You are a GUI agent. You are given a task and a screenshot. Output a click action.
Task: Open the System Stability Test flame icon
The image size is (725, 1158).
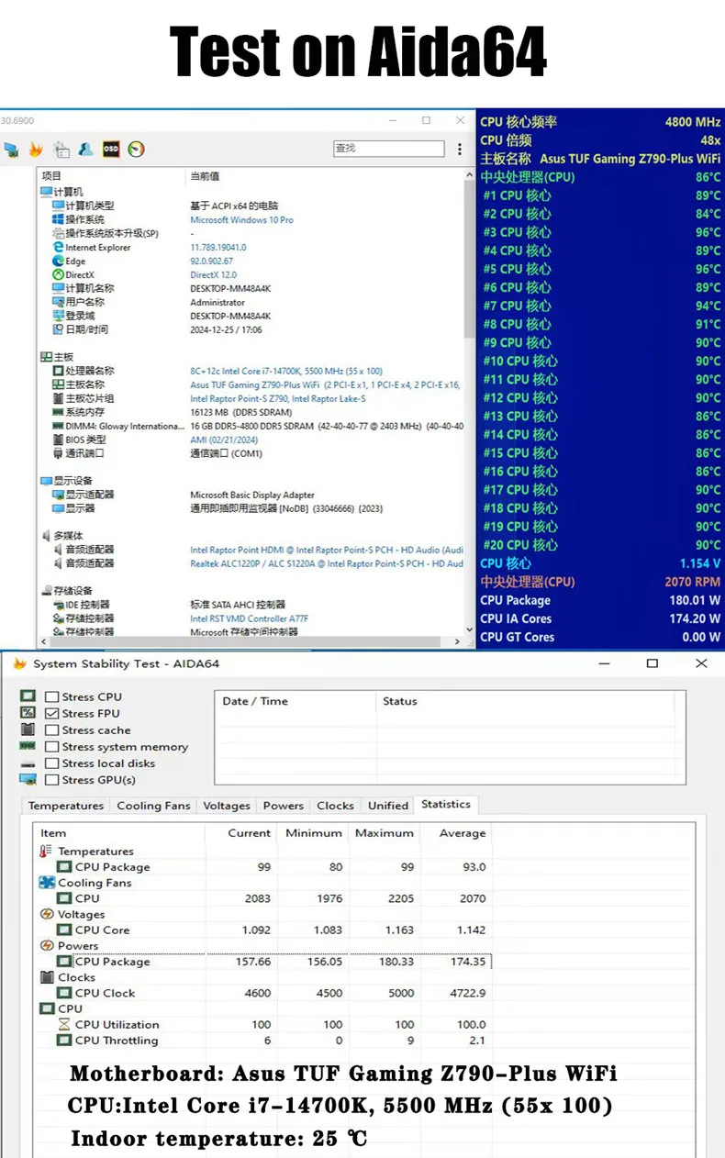coord(36,149)
